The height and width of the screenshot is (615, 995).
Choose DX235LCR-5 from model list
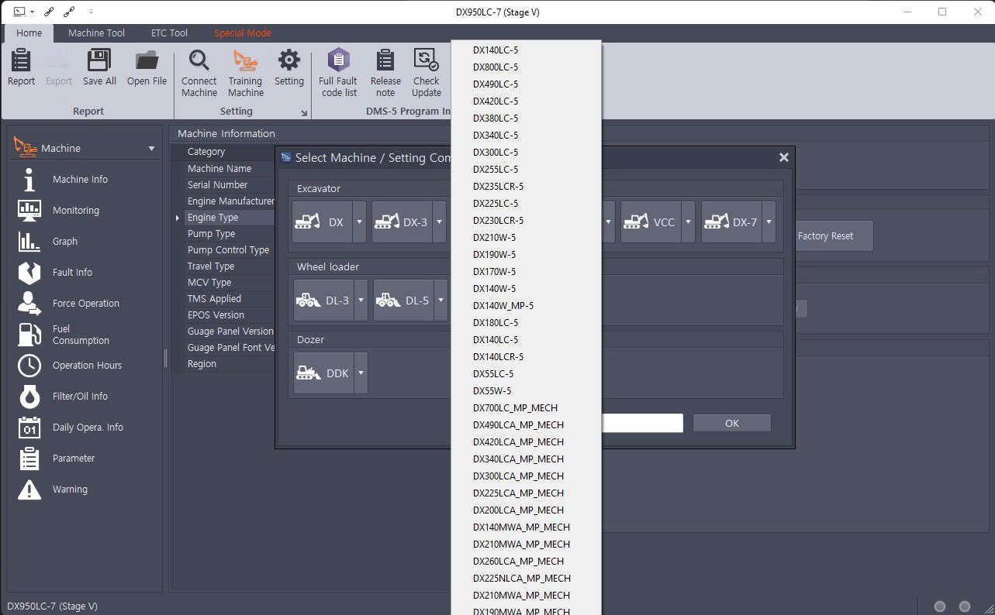(x=526, y=187)
